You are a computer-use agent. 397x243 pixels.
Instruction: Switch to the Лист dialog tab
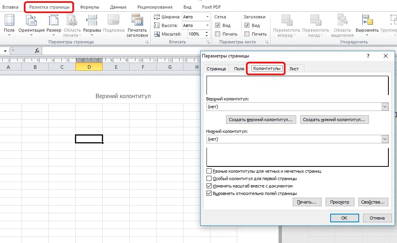pos(294,69)
